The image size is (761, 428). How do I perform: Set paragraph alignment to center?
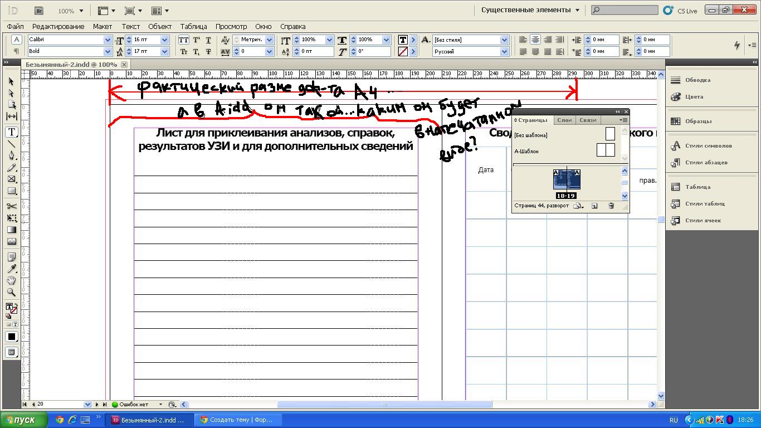click(x=535, y=40)
